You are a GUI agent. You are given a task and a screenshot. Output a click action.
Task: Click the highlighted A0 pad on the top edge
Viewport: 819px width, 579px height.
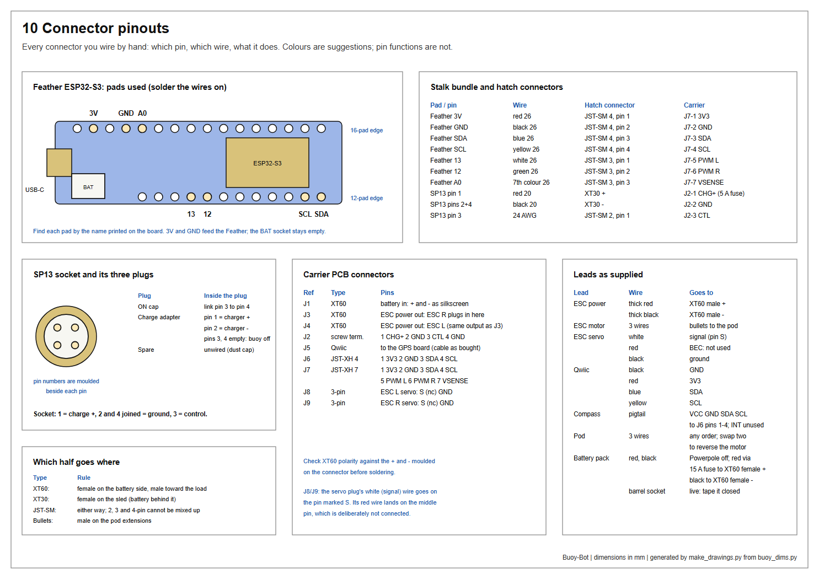(142, 128)
